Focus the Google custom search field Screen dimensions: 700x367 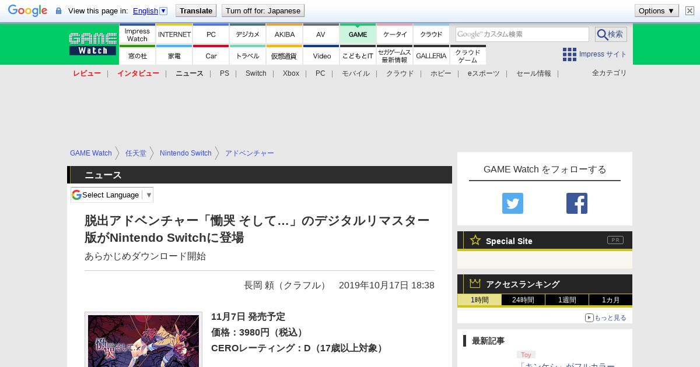pos(522,34)
